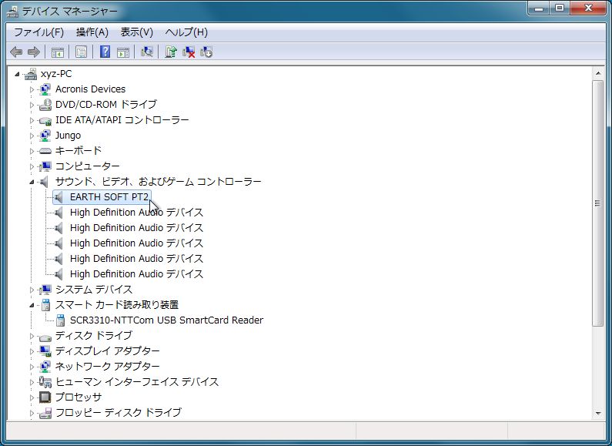The height and width of the screenshot is (446, 612).
Task: Click the DVD/CD-ROM drive icon
Action: [45, 105]
